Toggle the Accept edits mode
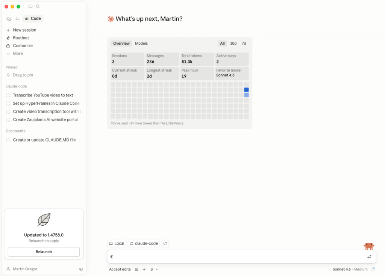This screenshot has height=276, width=385. click(120, 269)
